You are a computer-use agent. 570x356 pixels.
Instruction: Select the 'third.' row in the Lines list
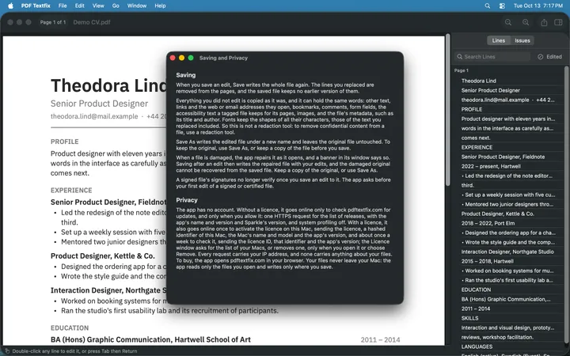[x=509, y=185]
